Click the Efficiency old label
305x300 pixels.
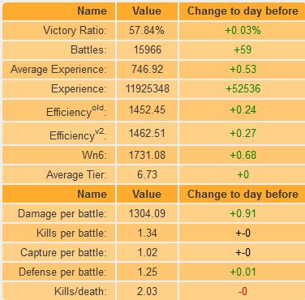tap(76, 111)
